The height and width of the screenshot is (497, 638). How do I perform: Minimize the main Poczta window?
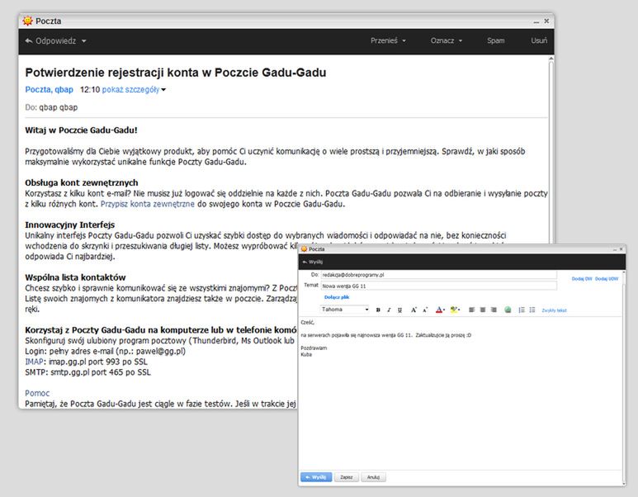point(536,21)
